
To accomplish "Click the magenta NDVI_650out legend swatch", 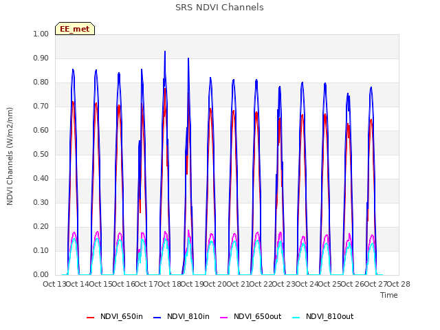I will pyautogui.click(x=224, y=317).
